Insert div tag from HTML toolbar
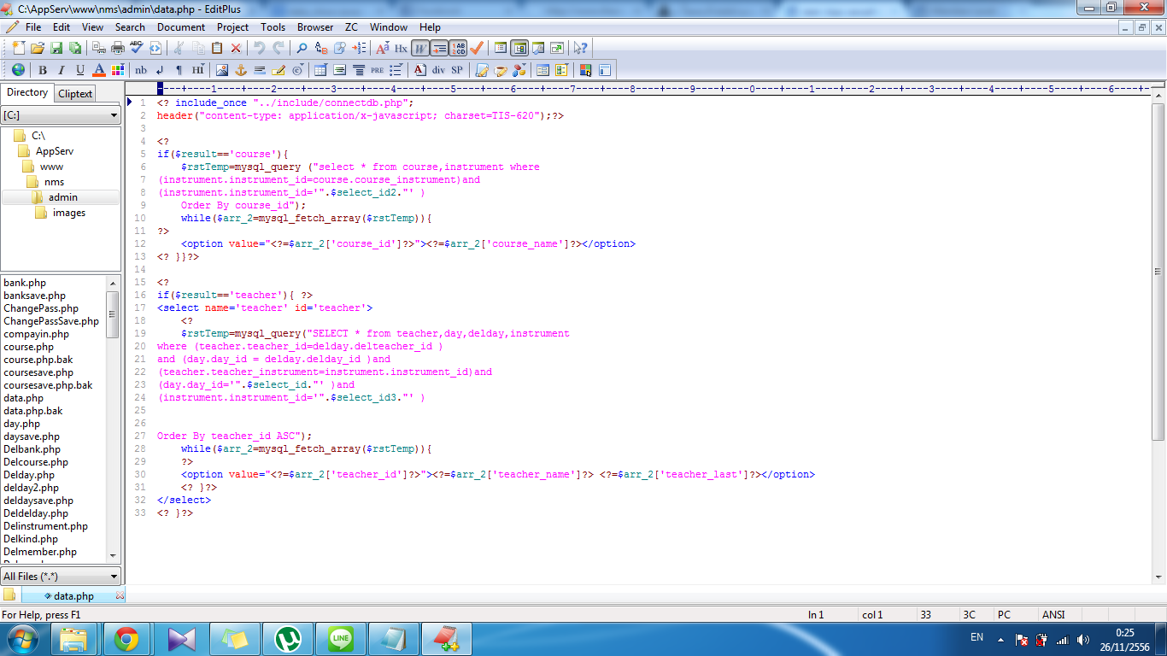 point(438,70)
